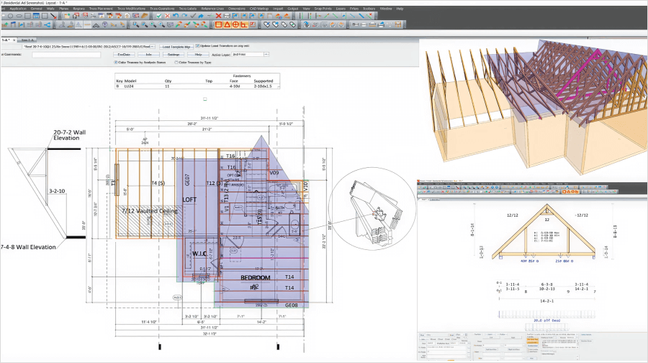
Task: Select the orange circle crosshair tool
Action: pos(235,24)
